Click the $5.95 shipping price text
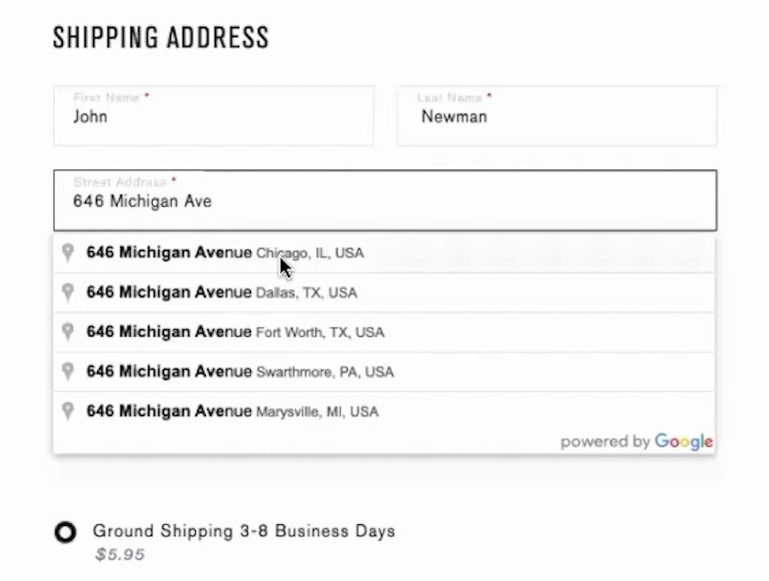This screenshot has width=769, height=581. pyautogui.click(x=120, y=555)
